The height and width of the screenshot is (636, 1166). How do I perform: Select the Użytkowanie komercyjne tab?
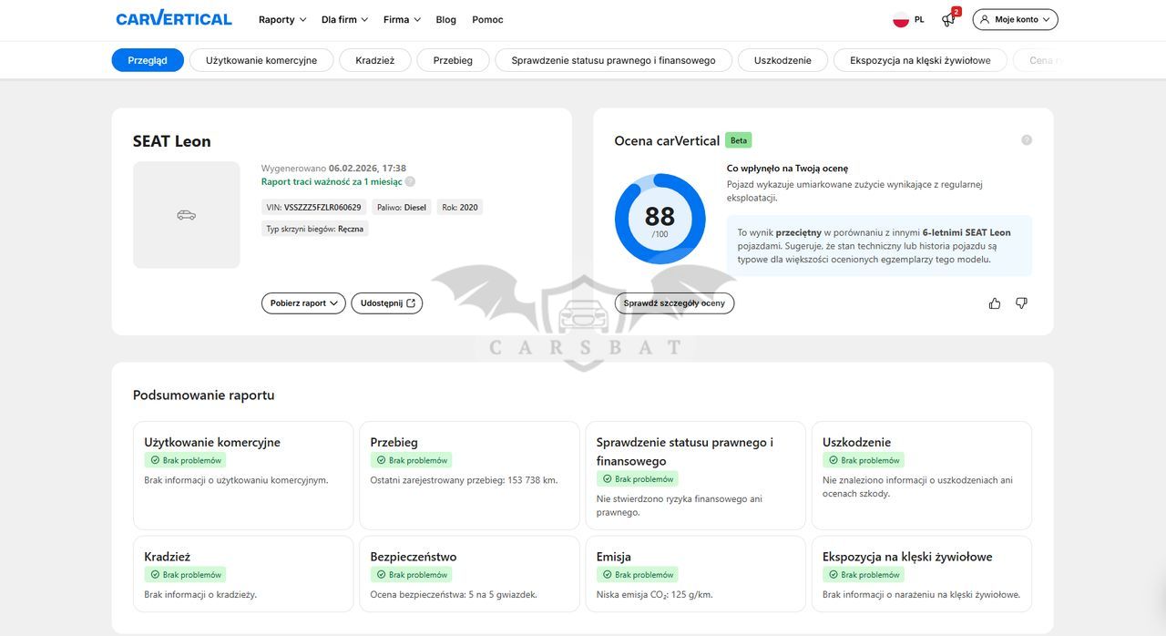click(x=261, y=60)
